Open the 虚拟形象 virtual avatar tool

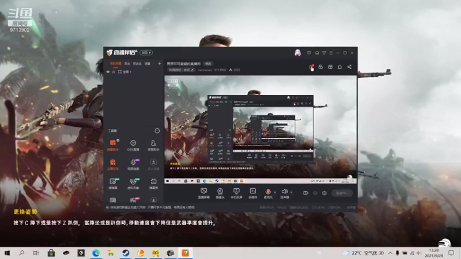tap(133, 184)
